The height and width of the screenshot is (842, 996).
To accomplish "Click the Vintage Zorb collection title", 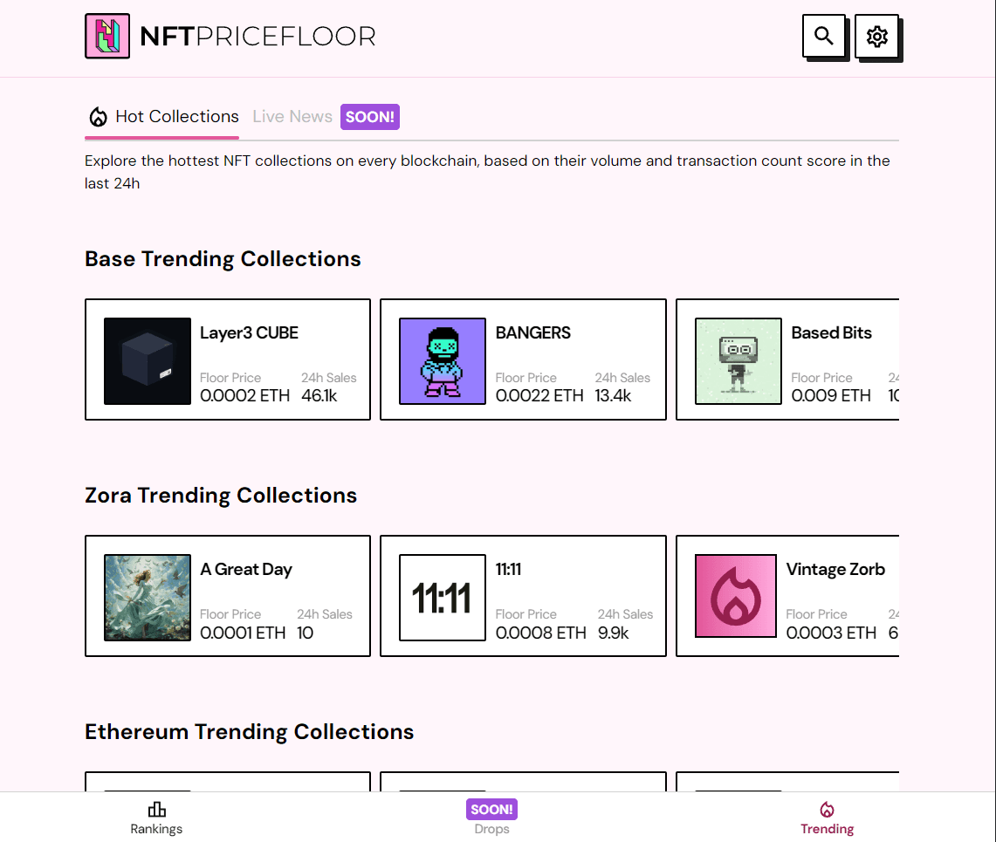I will coord(835,569).
